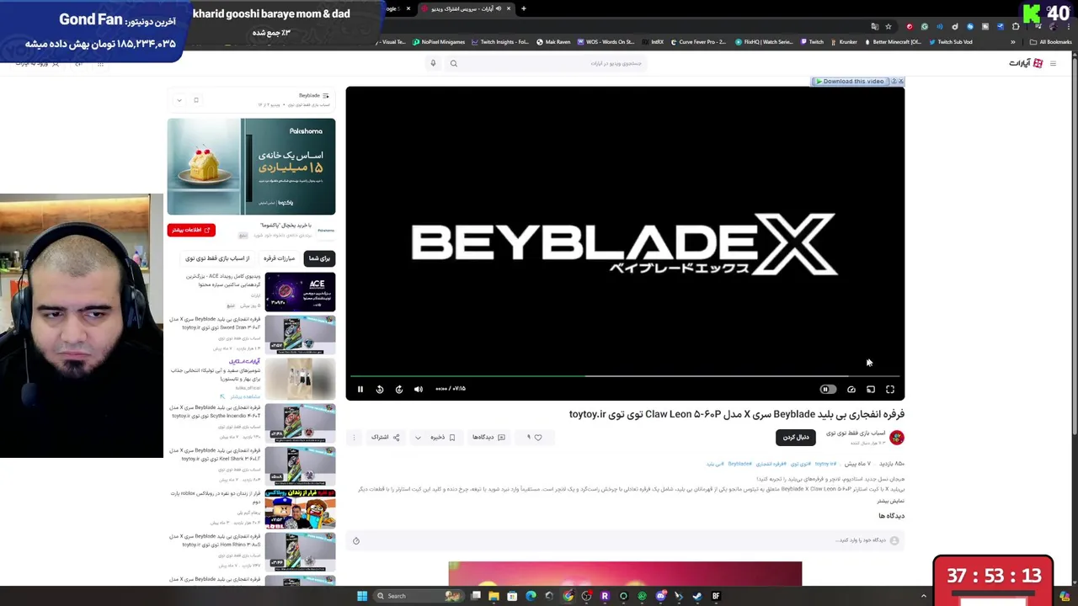Open the Twitch Insights bookmark
Image resolution: width=1078 pixels, height=606 pixels.
pos(500,42)
